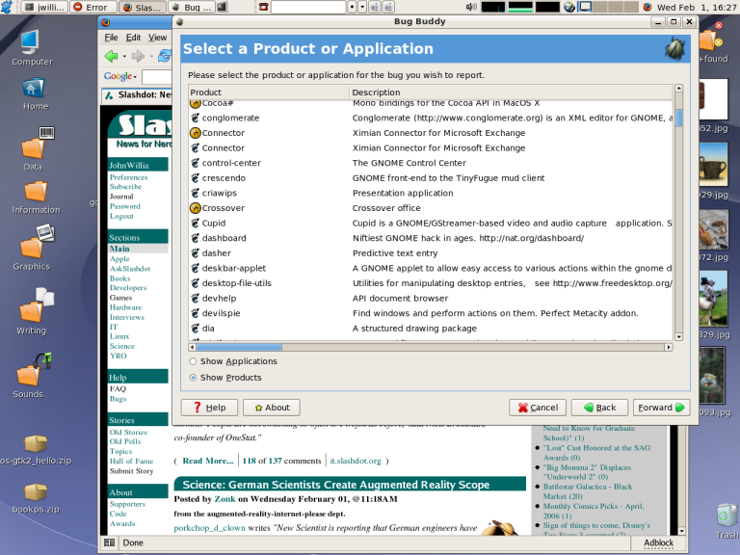The height and width of the screenshot is (555, 740).
Task: Switch to the Slashdot tab in Firefox
Action: click(x=138, y=95)
